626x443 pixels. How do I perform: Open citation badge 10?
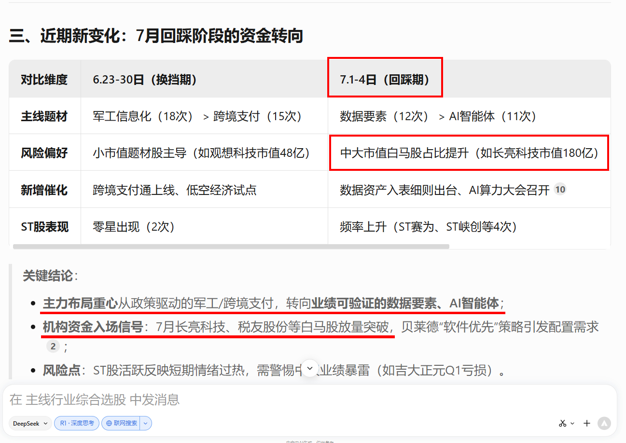click(x=560, y=189)
